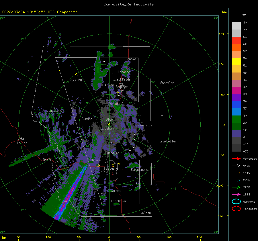Click the Vulcan label

click(146, 213)
